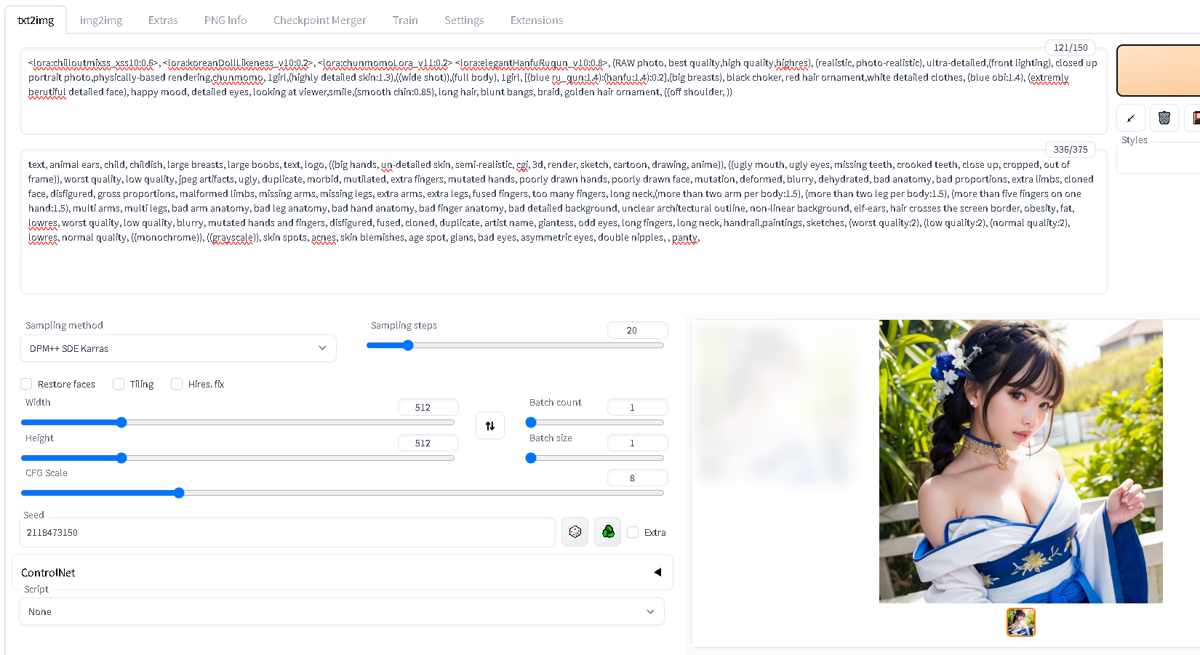Click the Batch size slider handle

531,458
